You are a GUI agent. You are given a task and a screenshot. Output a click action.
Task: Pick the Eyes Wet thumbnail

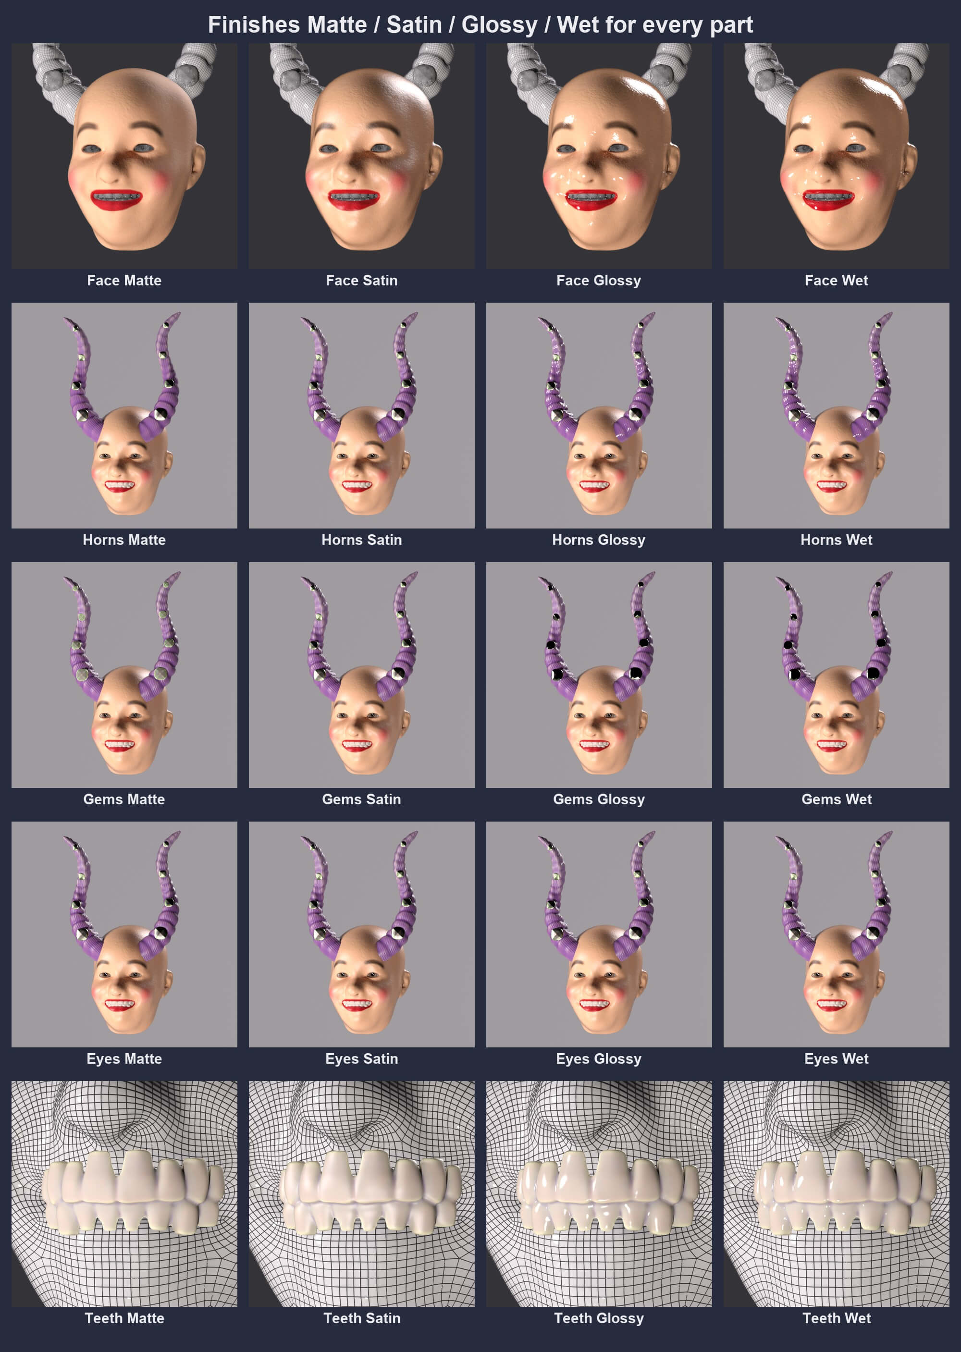point(836,934)
